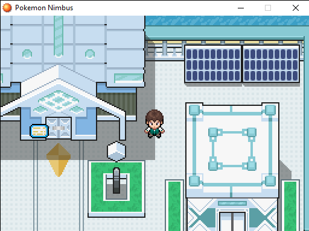Click the white cube block

(116, 152)
